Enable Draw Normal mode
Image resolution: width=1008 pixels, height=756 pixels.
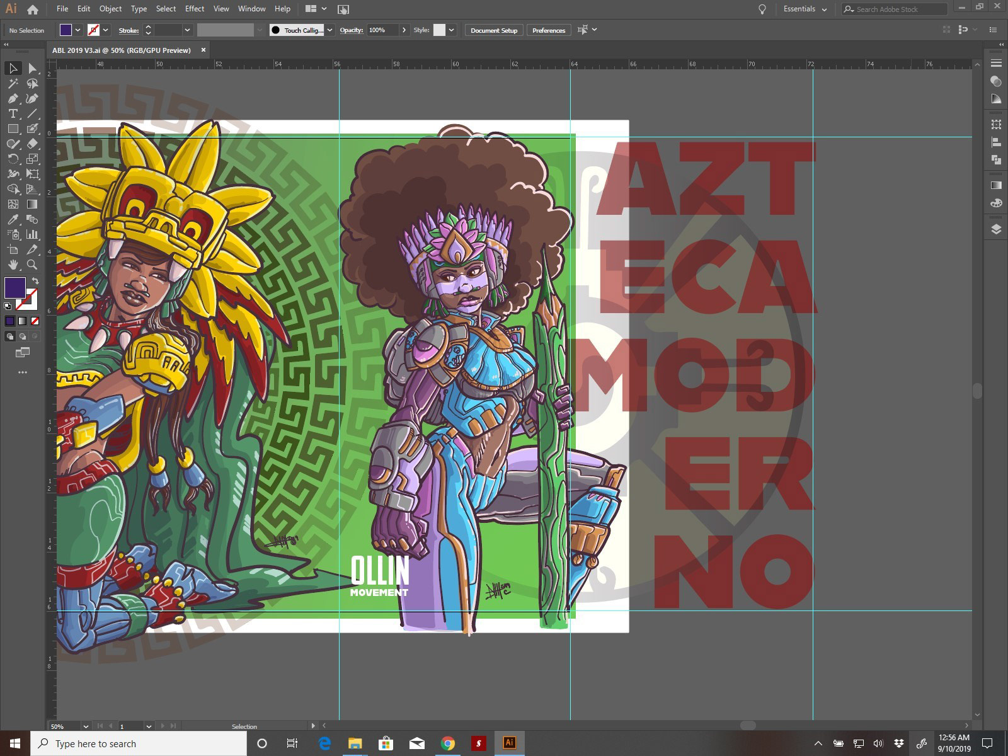tap(10, 336)
